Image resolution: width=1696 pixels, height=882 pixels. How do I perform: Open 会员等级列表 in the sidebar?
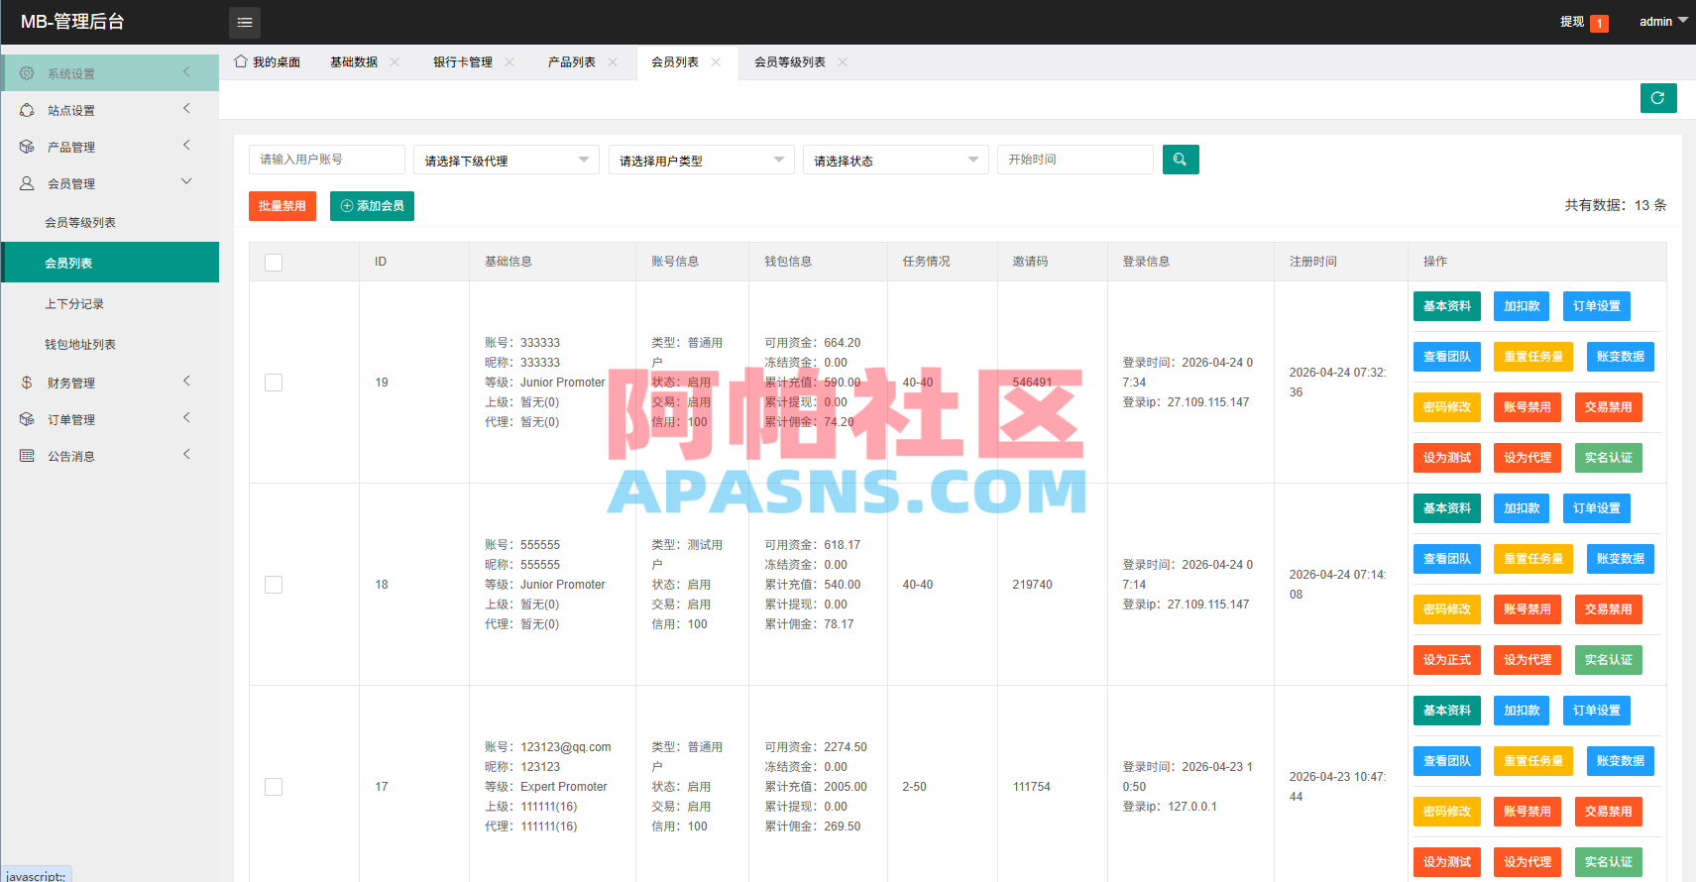pyautogui.click(x=109, y=222)
